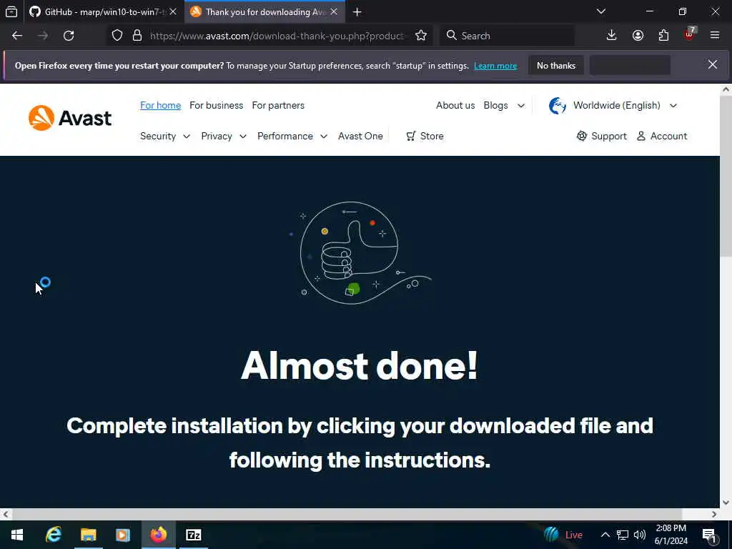This screenshot has height=549, width=732.
Task: Click the Support lifebuoy icon
Action: click(x=582, y=136)
